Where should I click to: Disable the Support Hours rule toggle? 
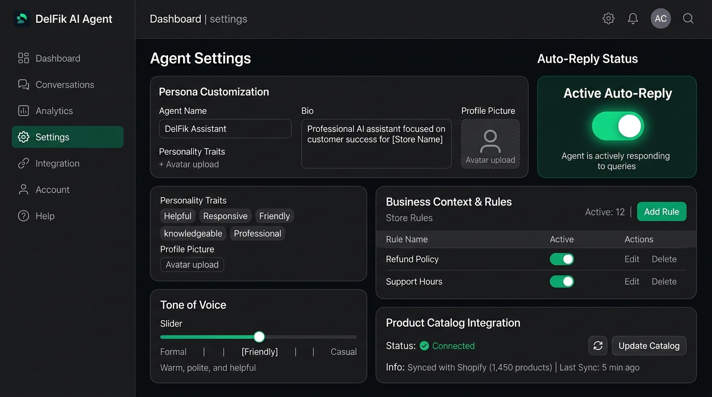tap(562, 281)
